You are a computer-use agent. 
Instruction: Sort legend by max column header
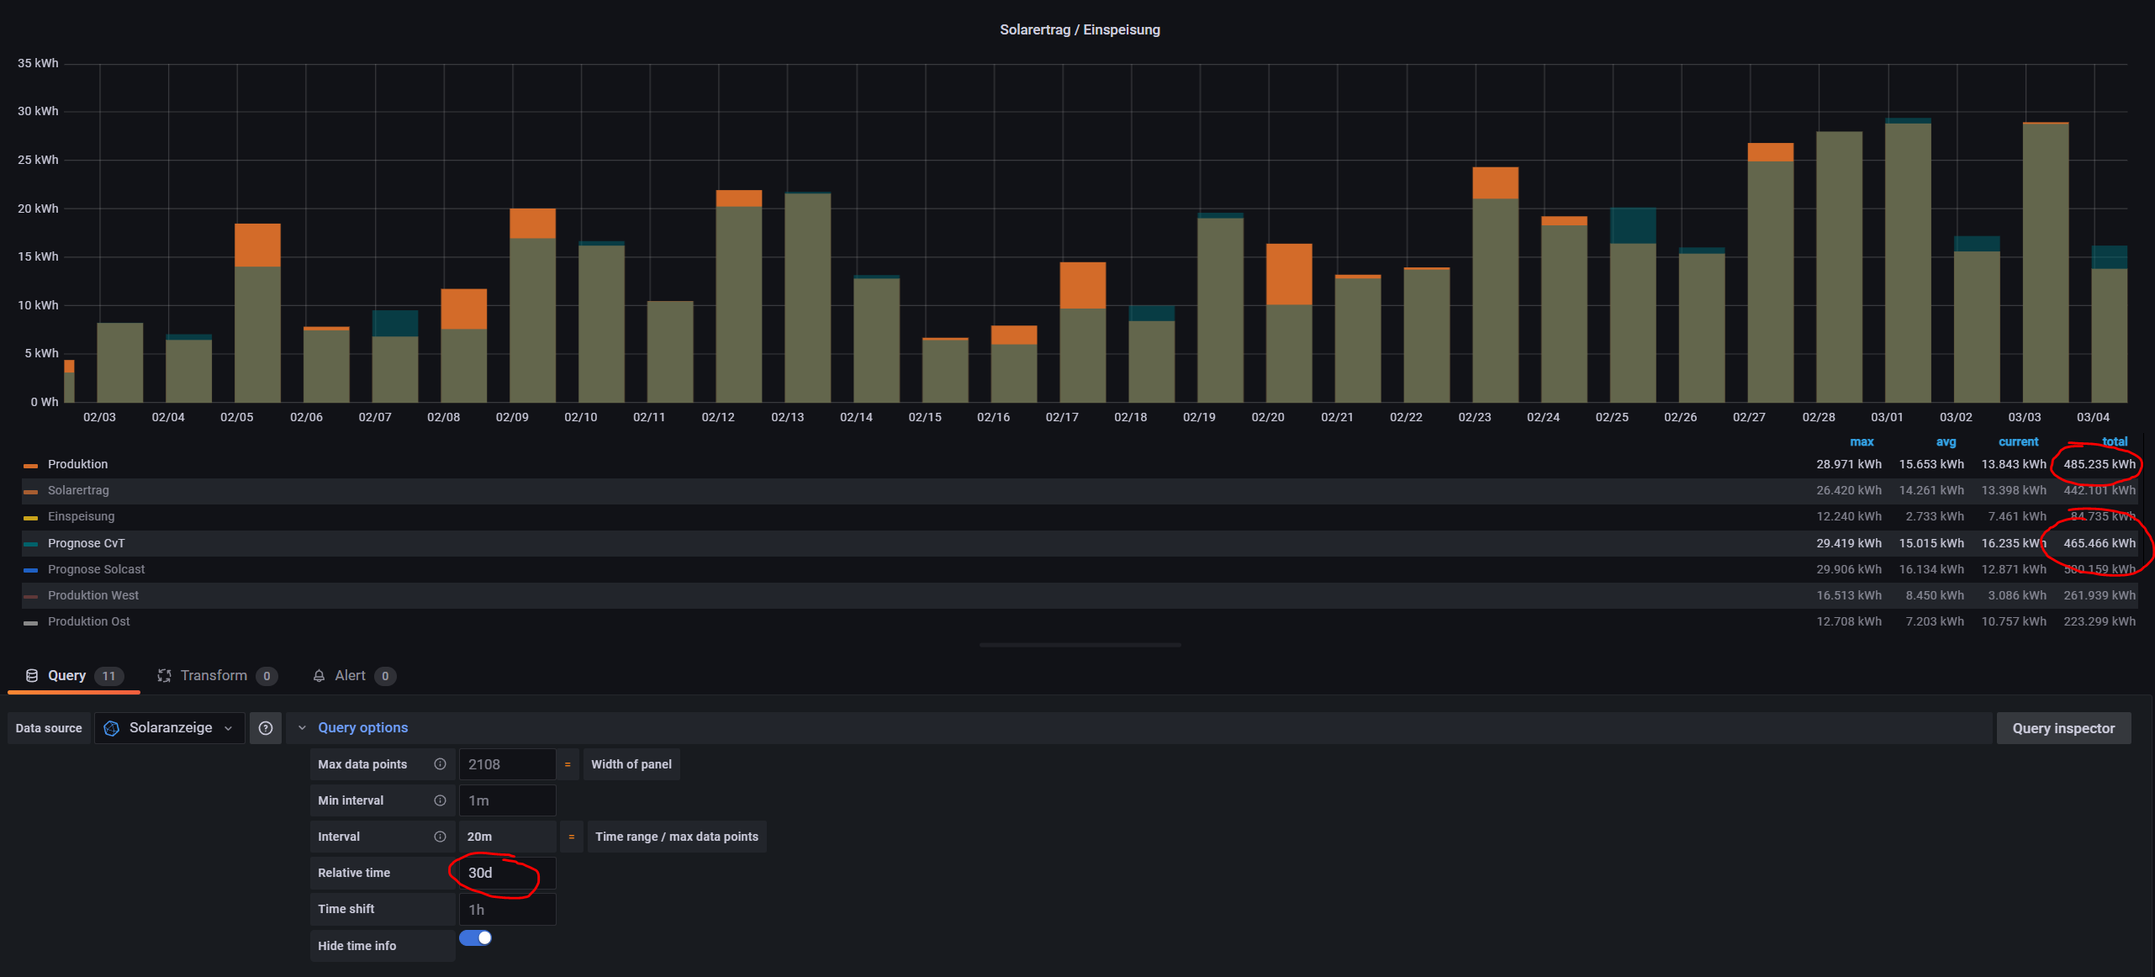point(1861,441)
